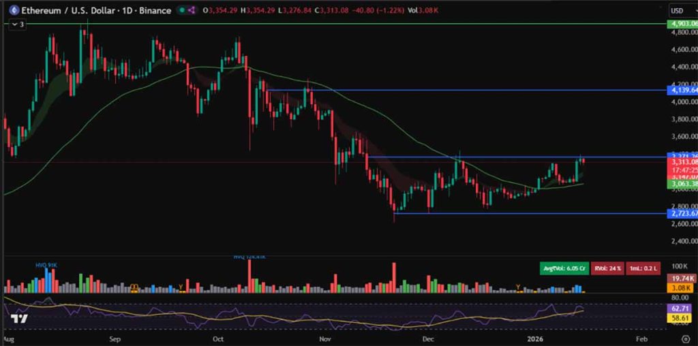This screenshot has height=346, width=698.
Task: Click the 3,063.38 green moving average label
Action: point(682,184)
